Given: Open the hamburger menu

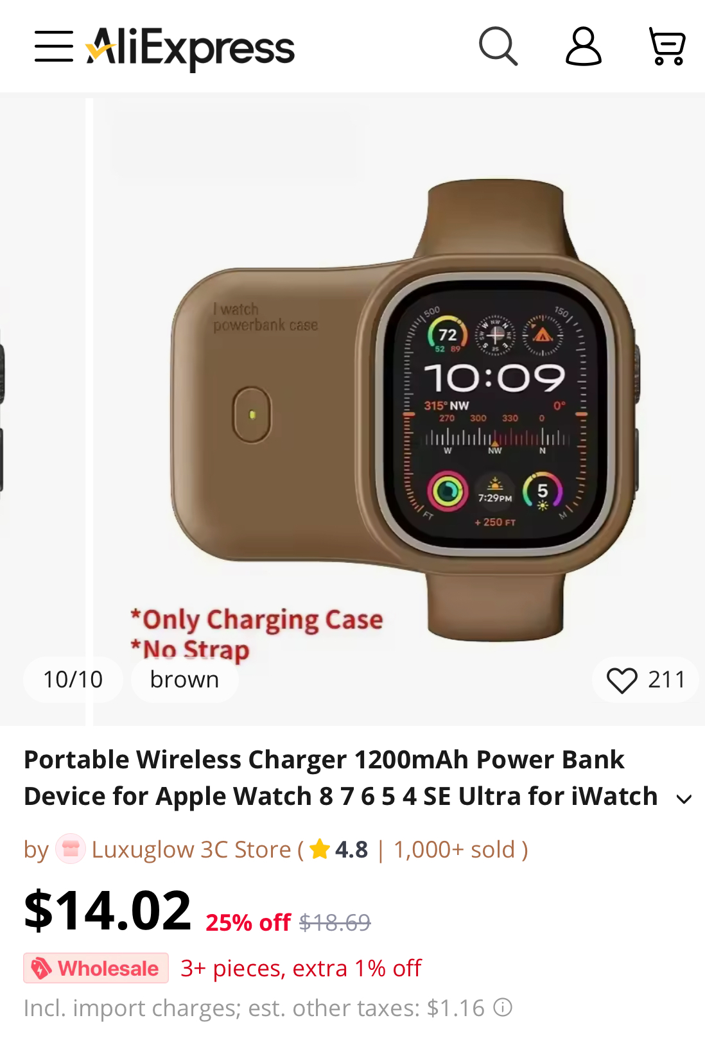Looking at the screenshot, I should 54,46.
